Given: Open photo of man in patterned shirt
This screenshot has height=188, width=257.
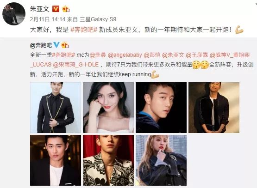Looking at the screenshot, I should (x=108, y=160).
